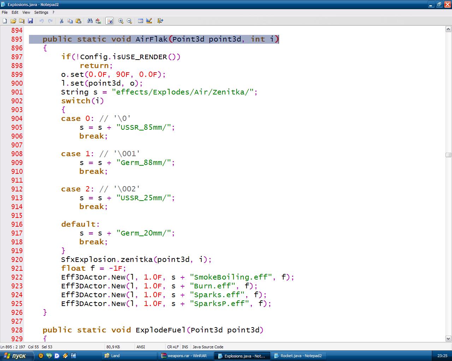
Task: Open Find with the binoculars icon
Action: click(x=90, y=21)
